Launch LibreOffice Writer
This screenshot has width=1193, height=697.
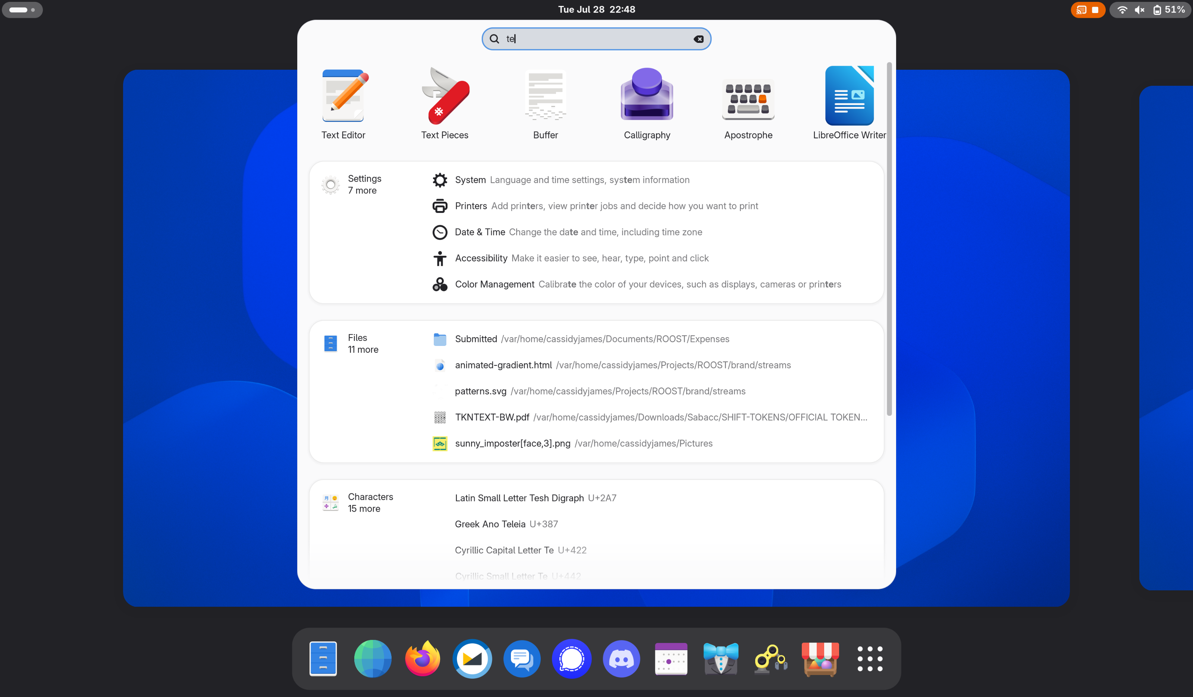(x=849, y=103)
